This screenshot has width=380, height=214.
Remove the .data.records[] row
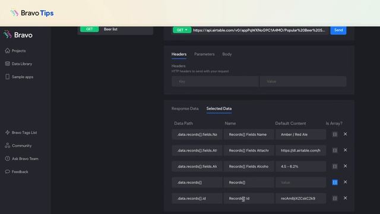tap(346, 182)
